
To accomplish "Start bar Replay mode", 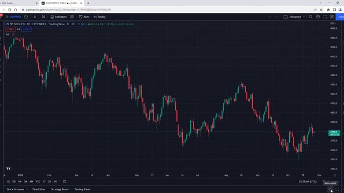I will [x=99, y=17].
